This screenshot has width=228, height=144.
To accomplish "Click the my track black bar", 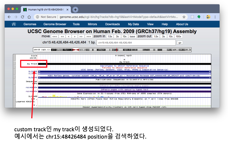I will pyautogui.click(x=124, y=64).
